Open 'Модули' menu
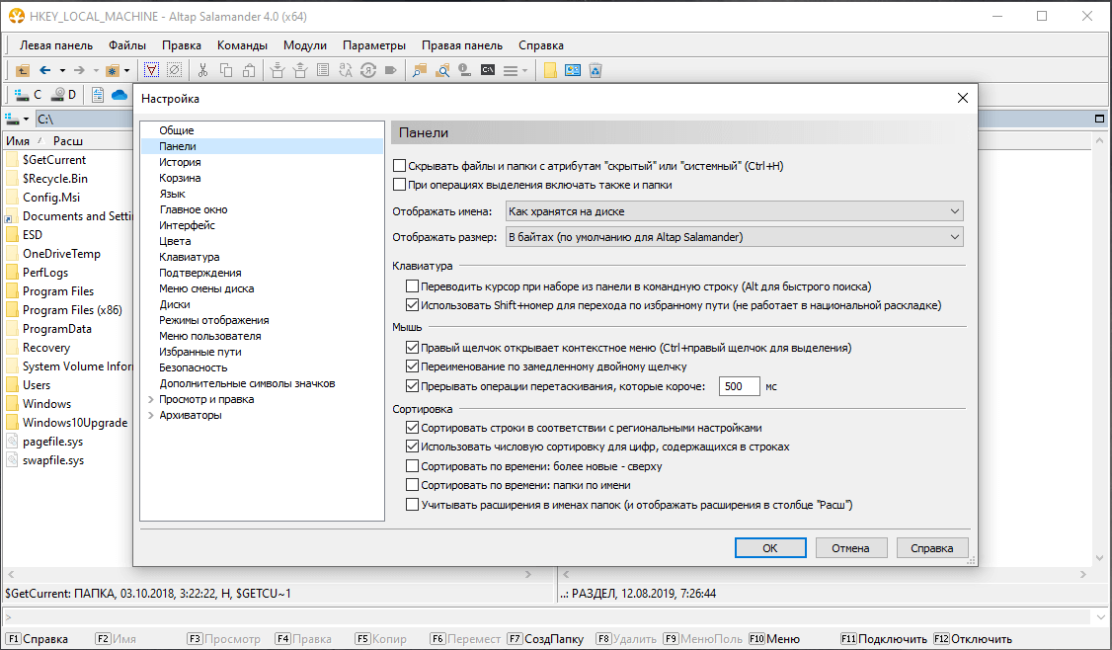 [x=305, y=45]
